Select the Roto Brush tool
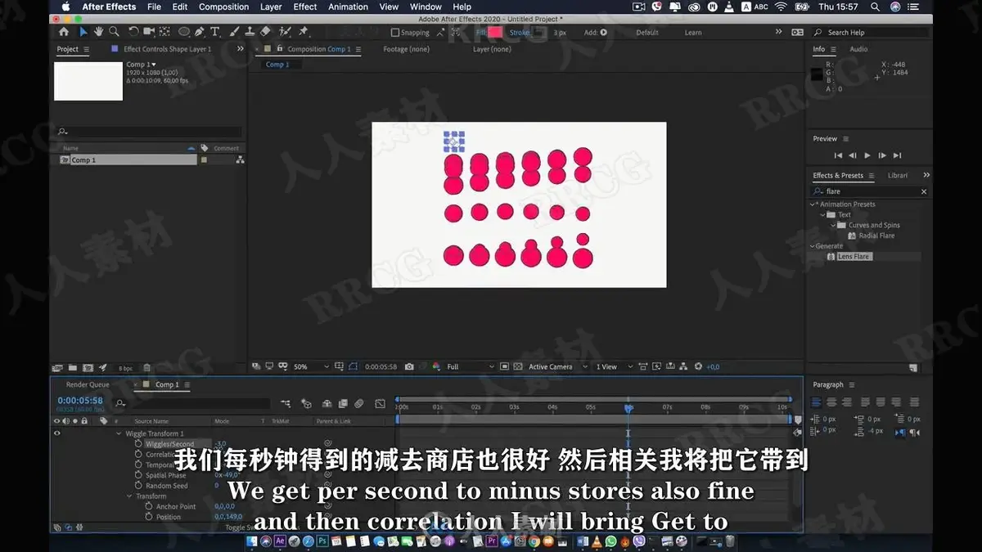 tap(285, 32)
